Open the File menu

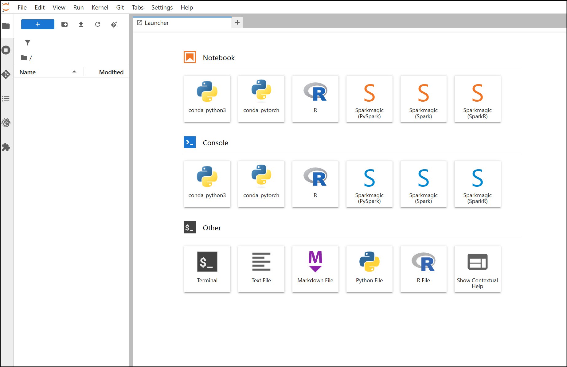(x=22, y=7)
